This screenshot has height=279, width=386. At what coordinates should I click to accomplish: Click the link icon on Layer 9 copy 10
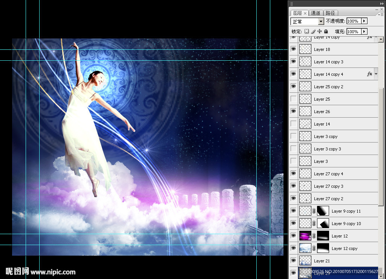[x=314, y=223]
